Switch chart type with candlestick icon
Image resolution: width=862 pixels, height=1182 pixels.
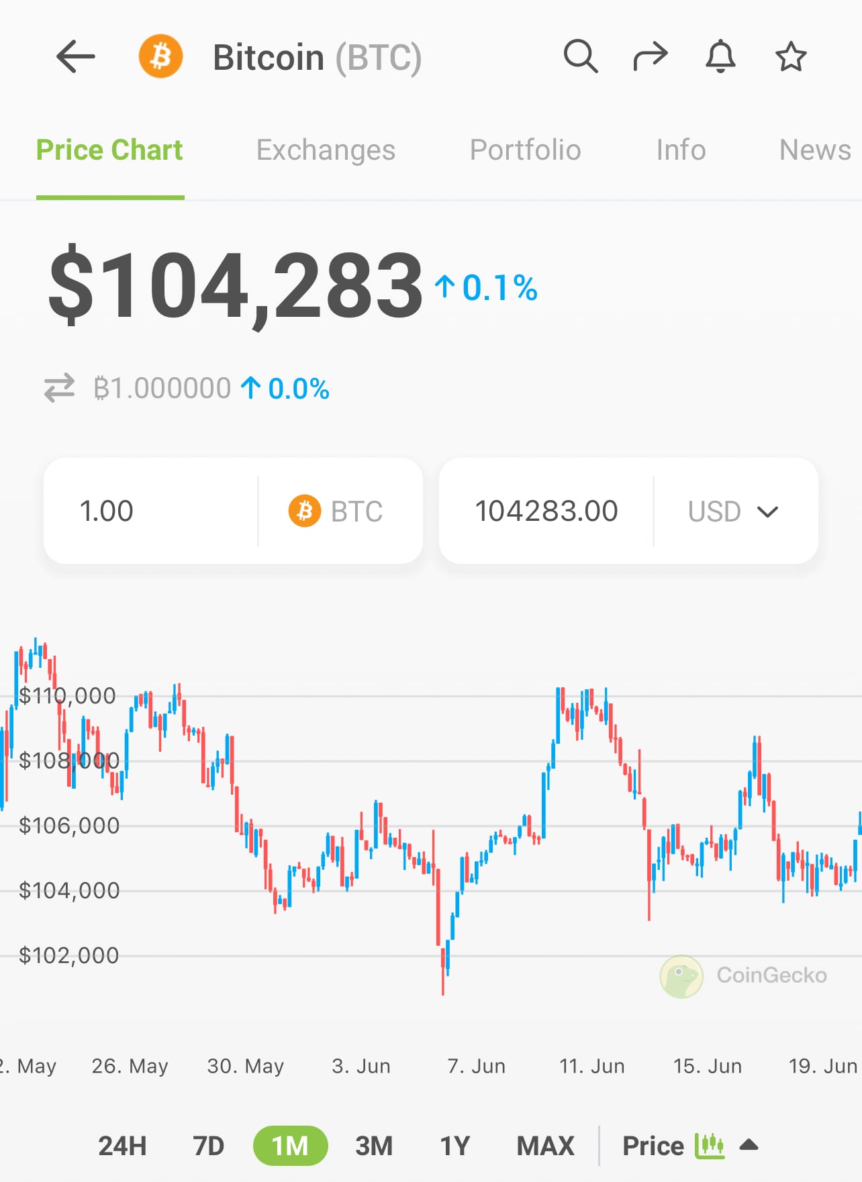tap(710, 1145)
